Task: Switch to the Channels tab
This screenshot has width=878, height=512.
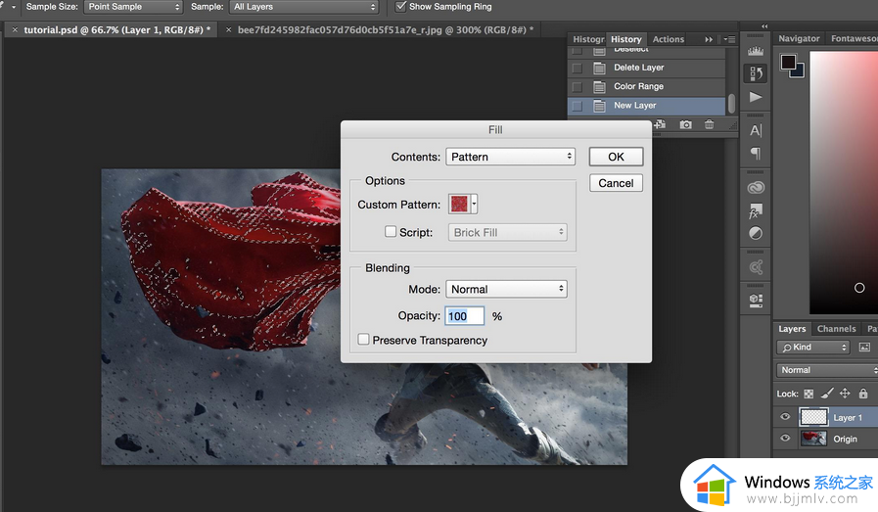Action: (836, 329)
